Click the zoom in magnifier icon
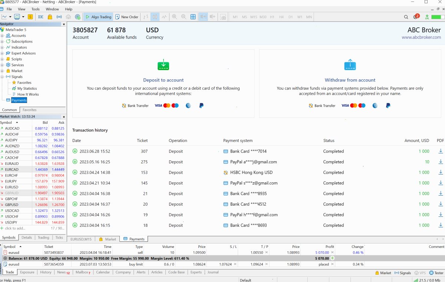 tap(174, 17)
